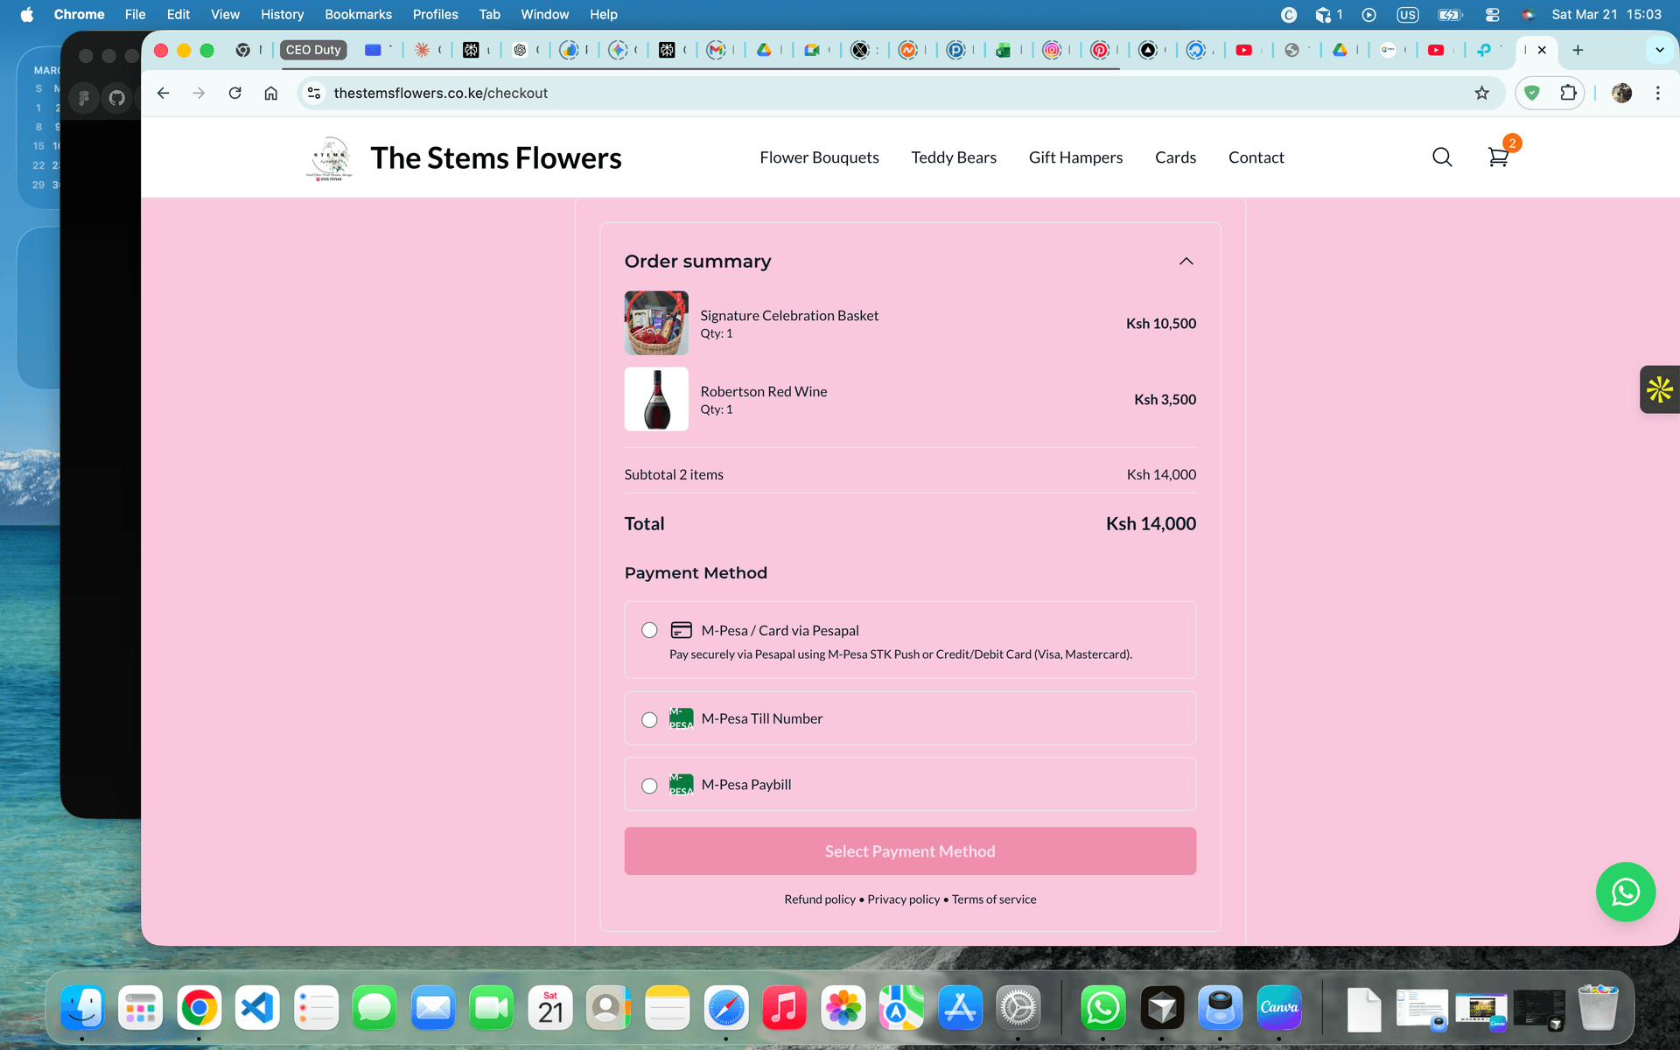Open the Apple menu
This screenshot has width=1680, height=1050.
[26, 14]
